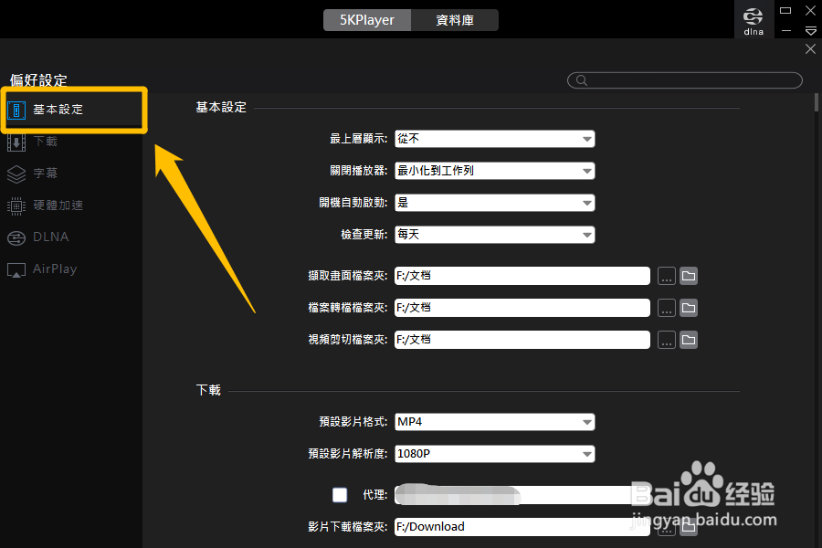This screenshot has width=822, height=548.
Task: Browse for 視頻剪切檔案夾 with the ... button
Action: tap(667, 340)
